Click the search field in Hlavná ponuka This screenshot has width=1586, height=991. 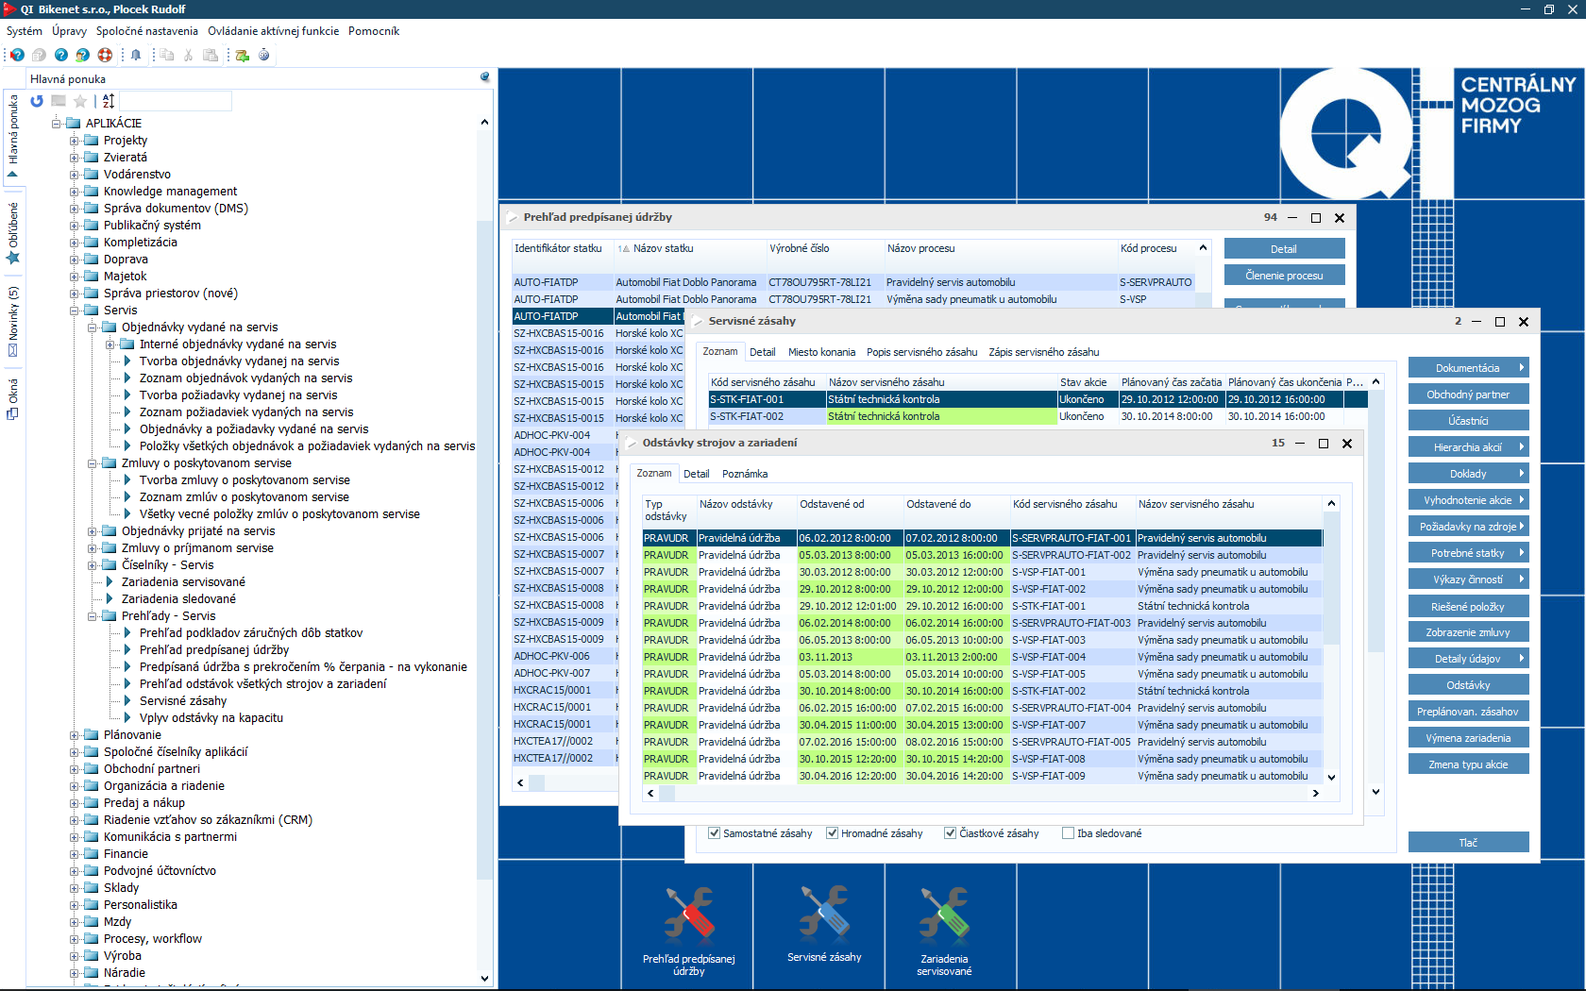coord(176,101)
